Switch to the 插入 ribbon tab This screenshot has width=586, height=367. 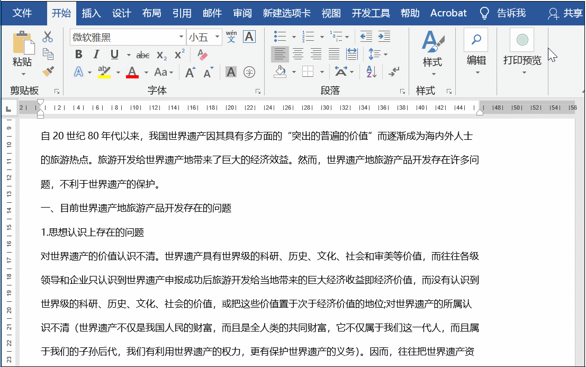click(x=91, y=13)
